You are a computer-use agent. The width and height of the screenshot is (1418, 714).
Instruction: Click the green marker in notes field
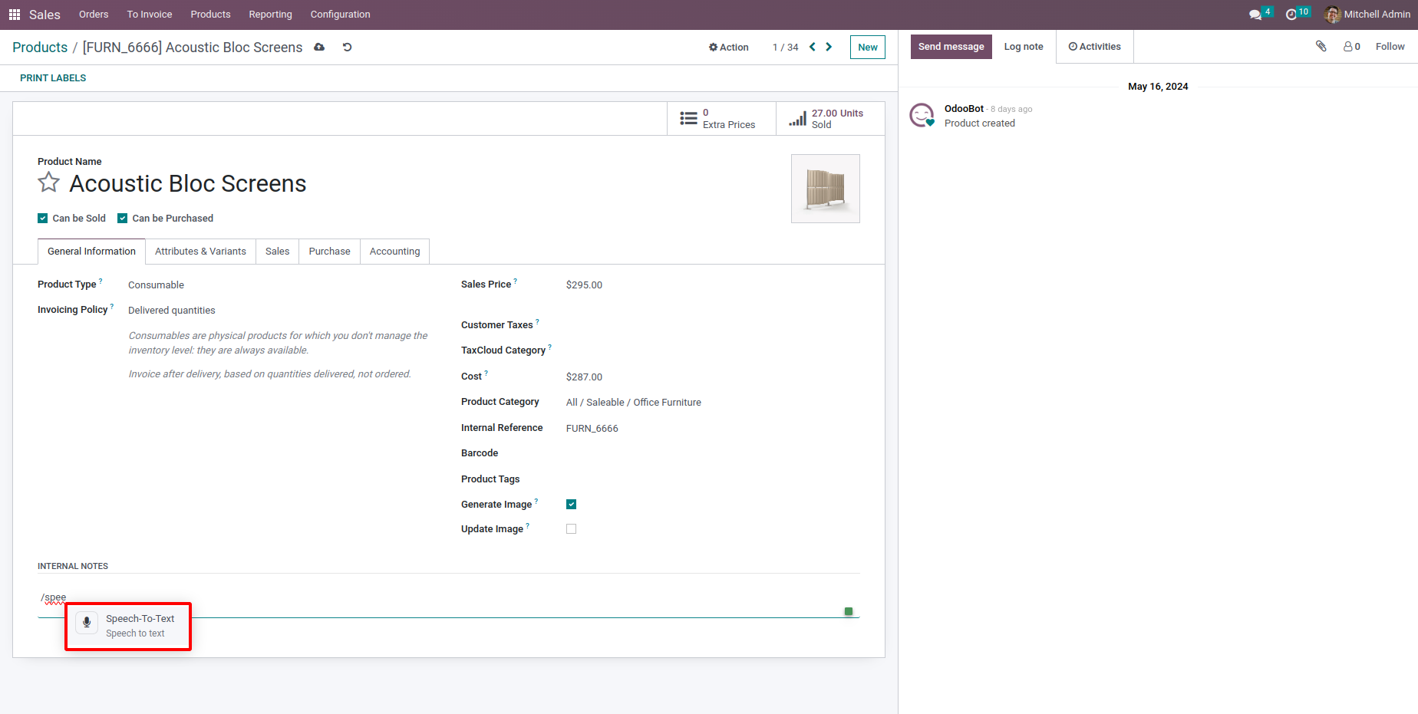click(x=849, y=611)
